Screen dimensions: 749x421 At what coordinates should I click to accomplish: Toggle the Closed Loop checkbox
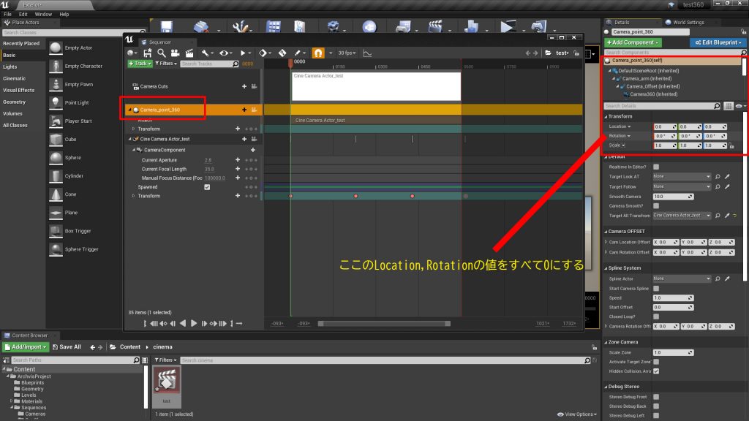coord(656,316)
